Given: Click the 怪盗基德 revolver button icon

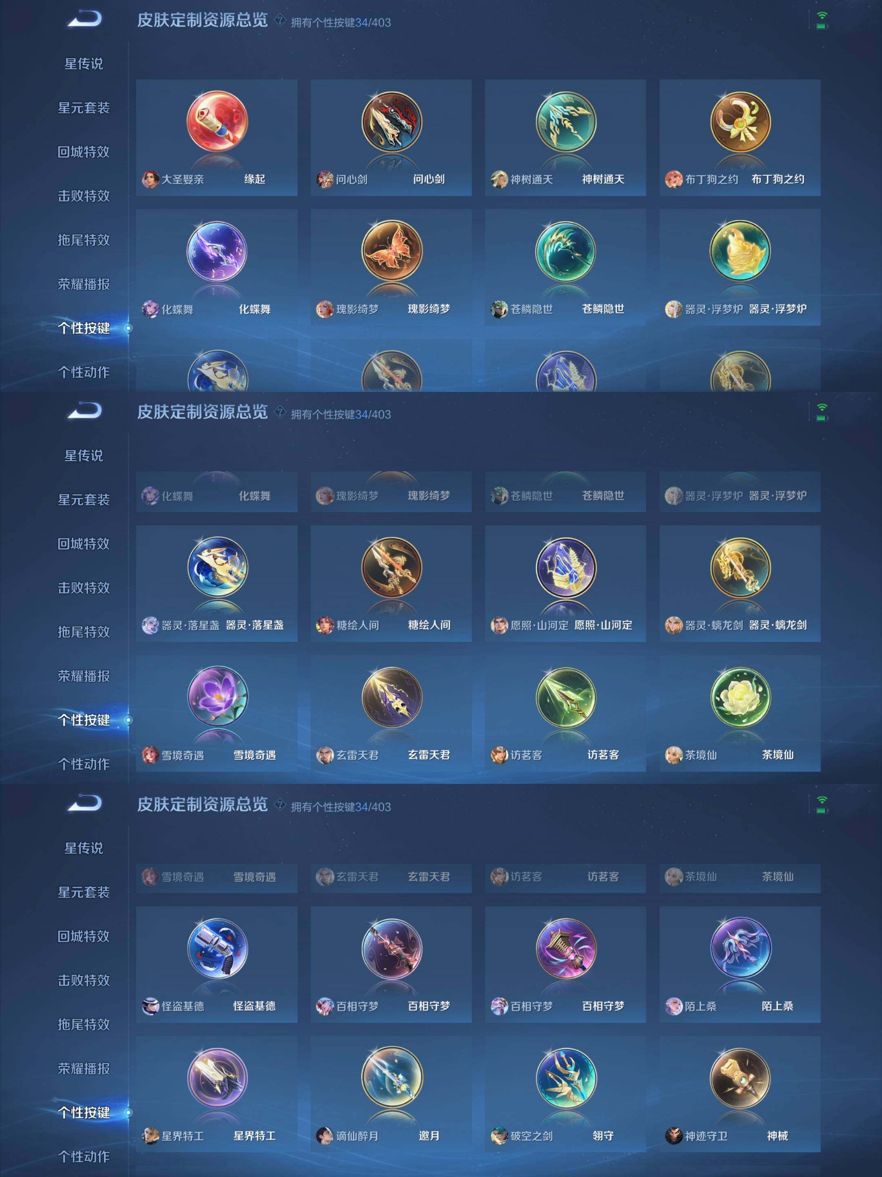Looking at the screenshot, I should [217, 948].
